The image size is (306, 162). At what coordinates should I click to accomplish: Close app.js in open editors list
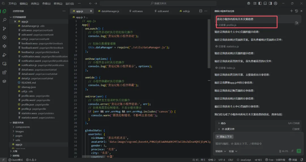tap(15, 21)
